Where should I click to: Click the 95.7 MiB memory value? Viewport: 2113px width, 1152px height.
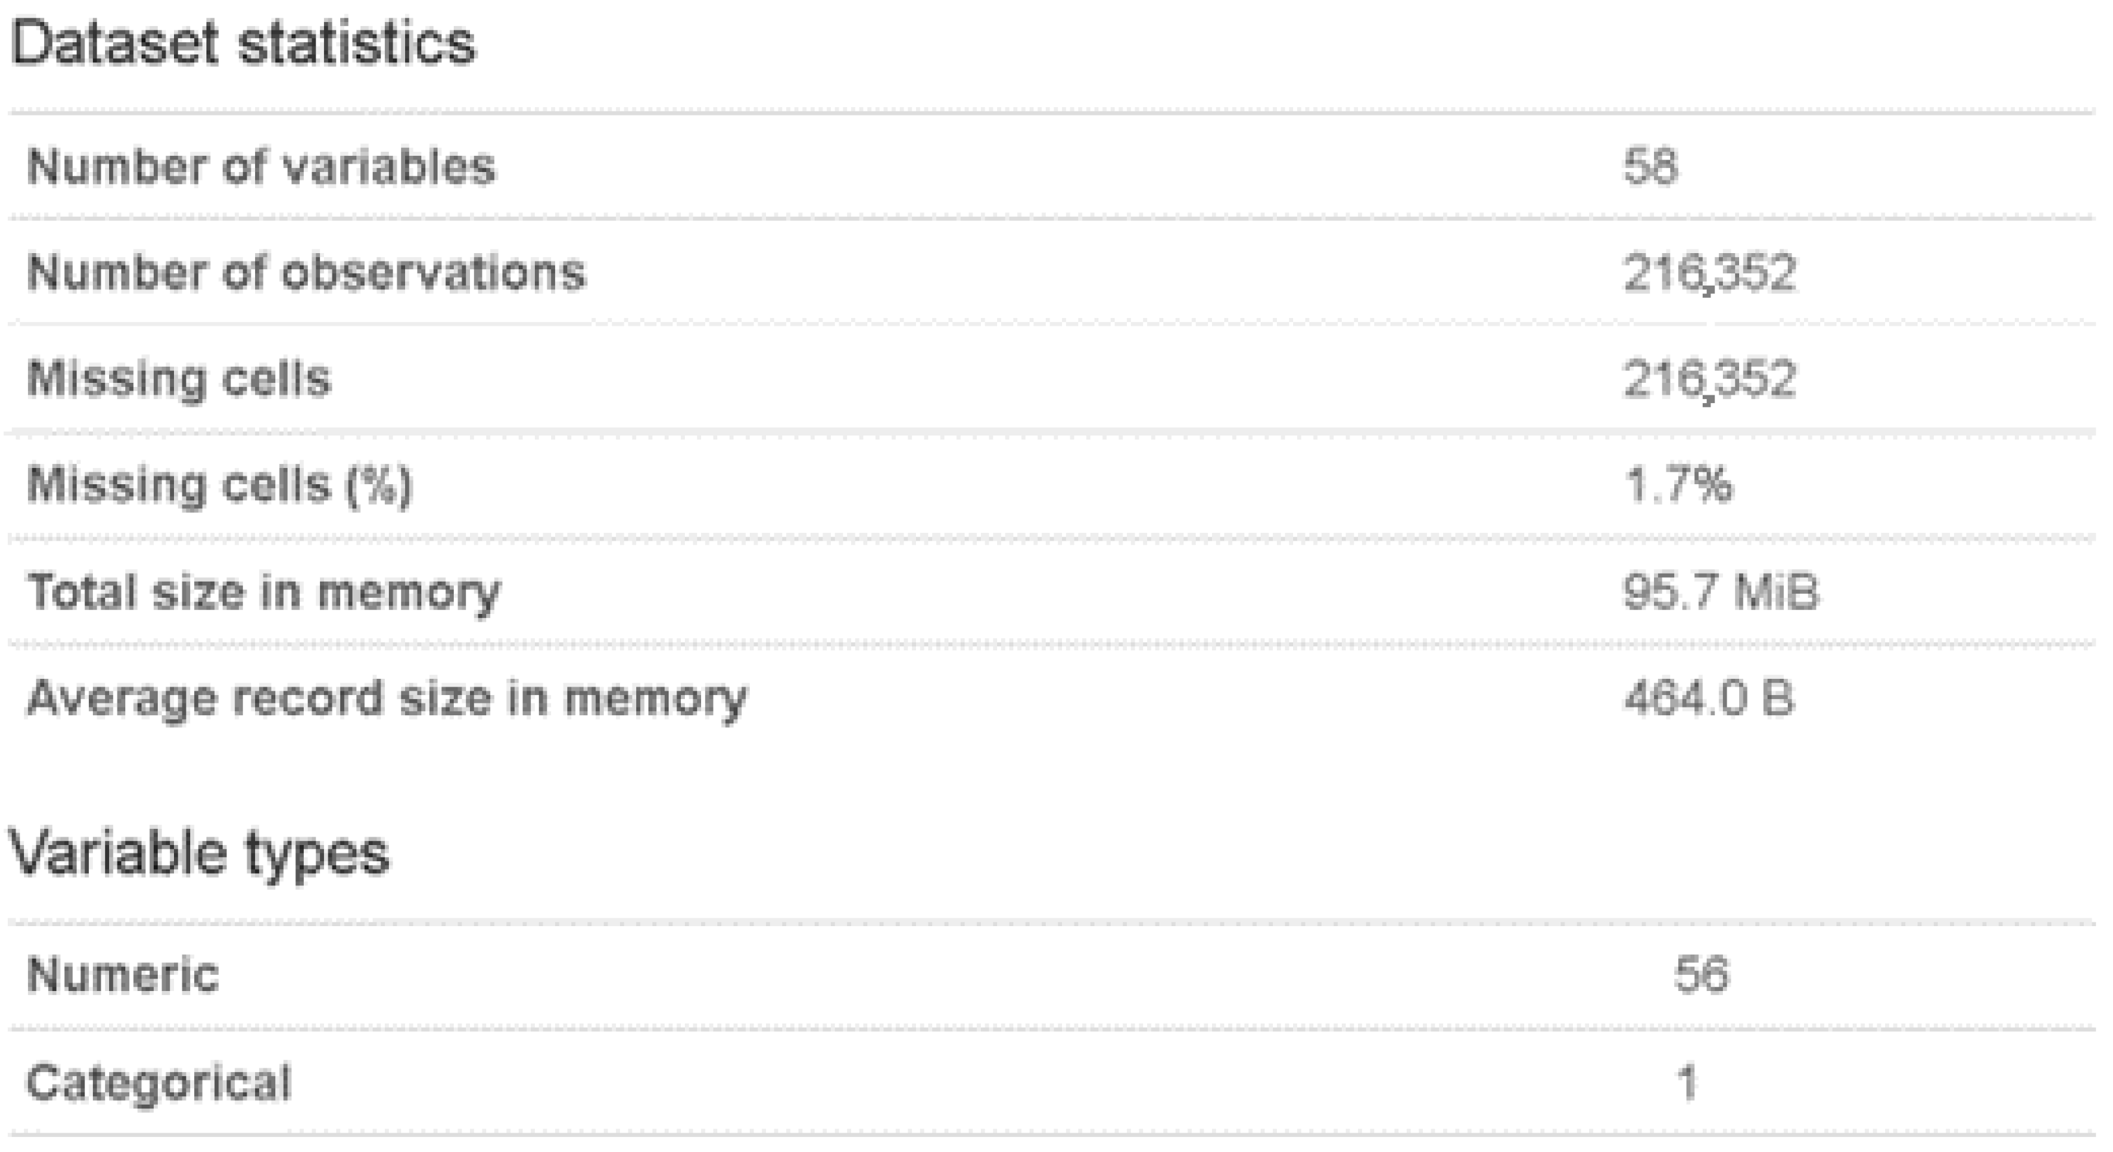point(1721,592)
